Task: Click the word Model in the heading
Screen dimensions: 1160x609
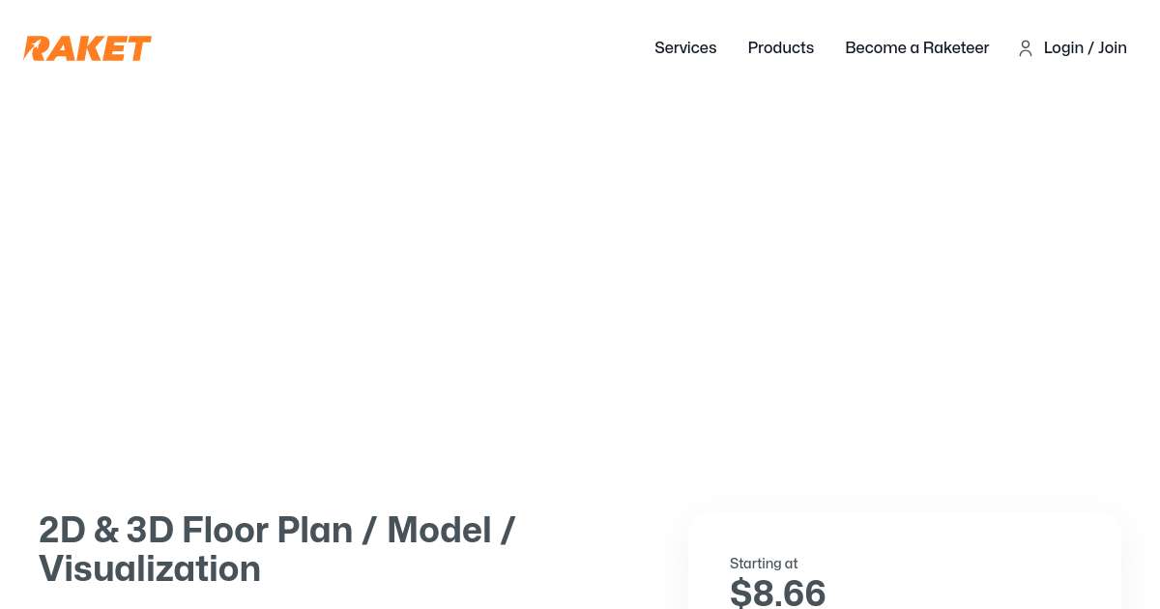Action: (x=439, y=530)
